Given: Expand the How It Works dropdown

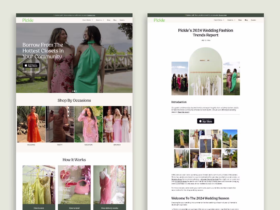Looking at the screenshot, I should [88, 20].
